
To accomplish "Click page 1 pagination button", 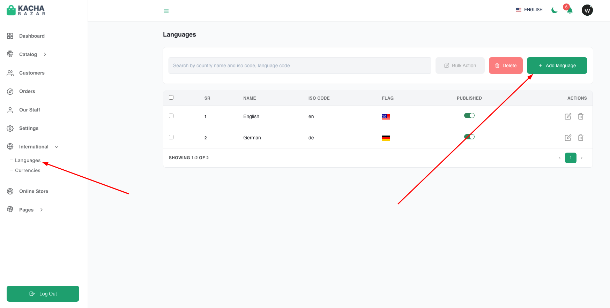I will click(571, 158).
